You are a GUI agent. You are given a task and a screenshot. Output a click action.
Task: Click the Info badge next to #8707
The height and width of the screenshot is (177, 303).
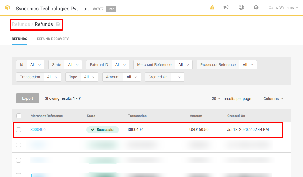pyautogui.click(x=111, y=9)
